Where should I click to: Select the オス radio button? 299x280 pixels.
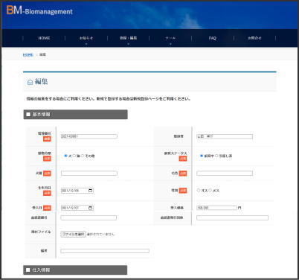point(199,190)
